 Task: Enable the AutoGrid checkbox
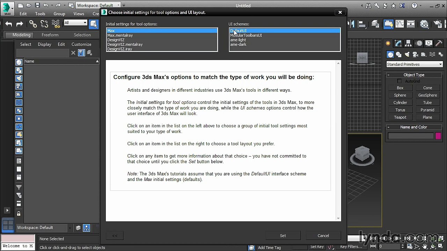[400, 81]
